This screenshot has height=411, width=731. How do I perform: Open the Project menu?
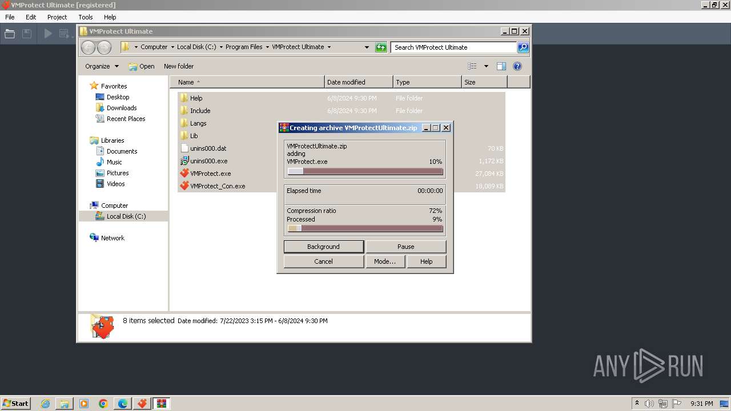(x=57, y=17)
